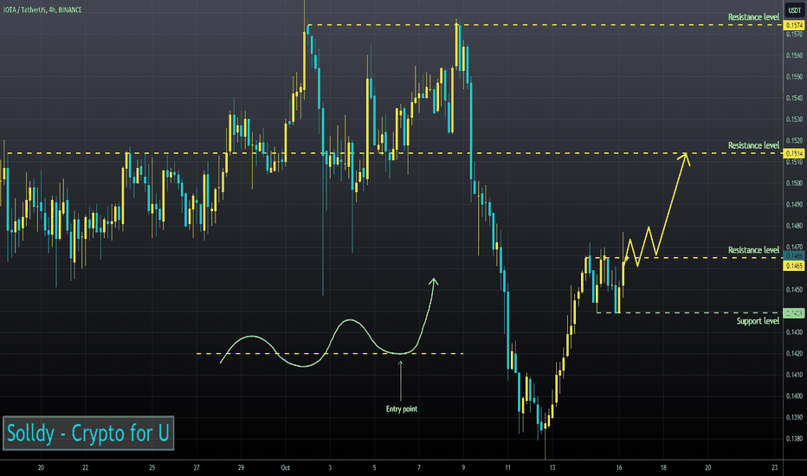Click the 0.1480 price axis label
Viewport: 807px width, 476px height.
click(794, 225)
